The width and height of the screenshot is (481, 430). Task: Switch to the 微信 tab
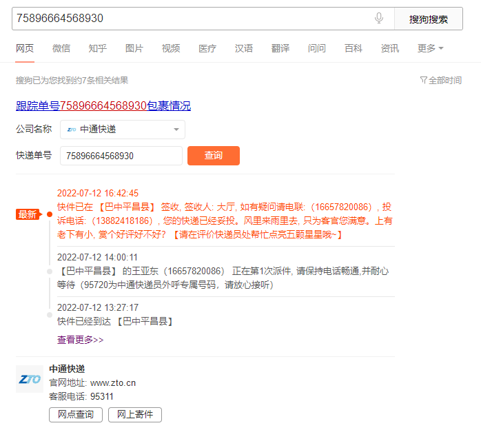[x=61, y=48]
